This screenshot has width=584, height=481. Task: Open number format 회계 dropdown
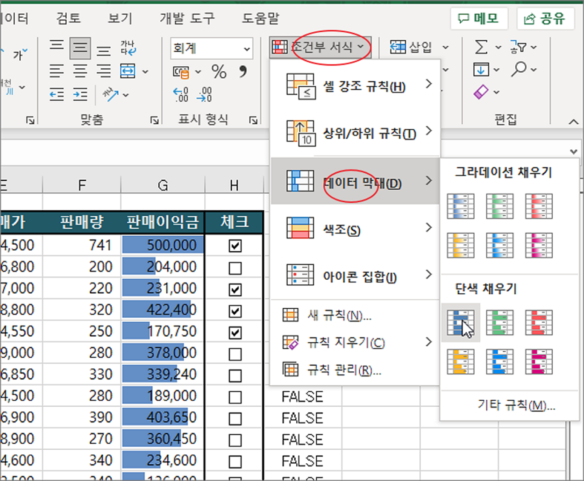[x=247, y=49]
